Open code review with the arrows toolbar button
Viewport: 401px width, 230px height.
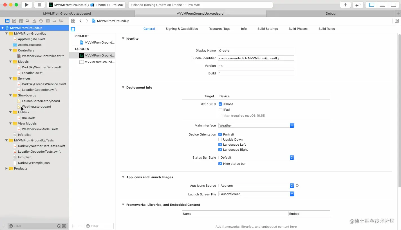tap(358, 5)
